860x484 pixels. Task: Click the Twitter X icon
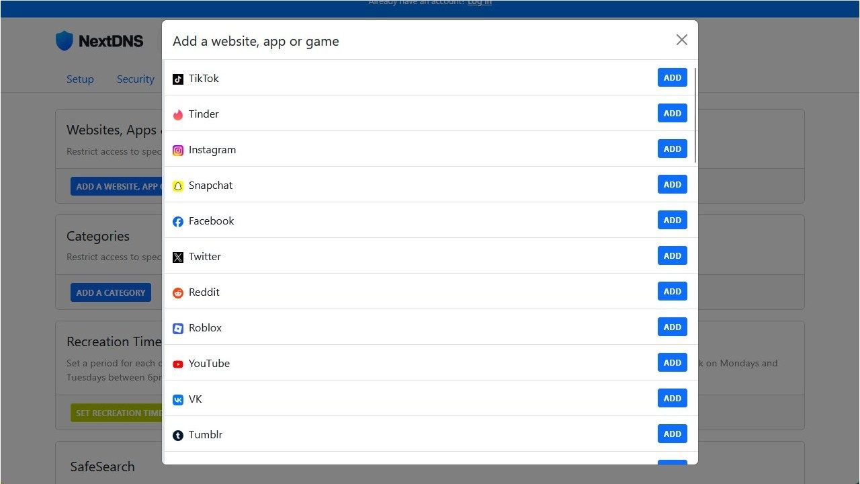pos(178,257)
